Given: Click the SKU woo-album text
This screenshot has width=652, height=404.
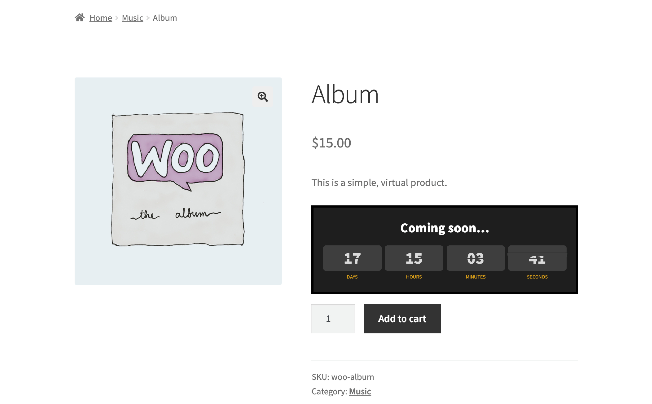Looking at the screenshot, I should pyautogui.click(x=343, y=377).
